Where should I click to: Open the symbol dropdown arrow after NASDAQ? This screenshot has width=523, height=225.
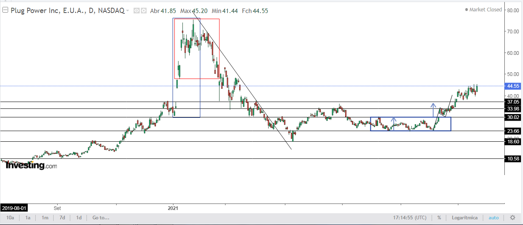[128, 11]
